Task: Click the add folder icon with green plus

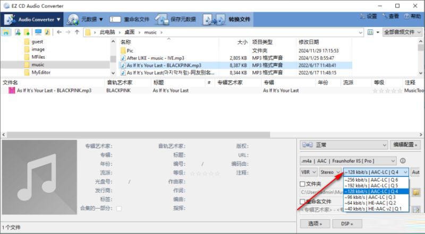Action: [27, 32]
